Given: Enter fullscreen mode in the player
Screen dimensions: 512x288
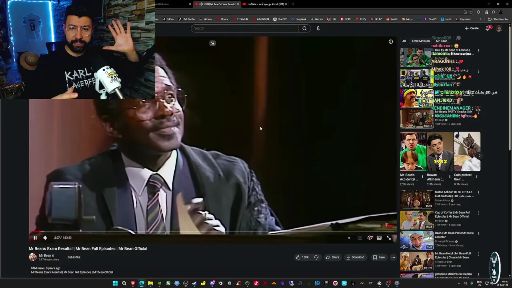Looking at the screenshot, I should (x=389, y=238).
